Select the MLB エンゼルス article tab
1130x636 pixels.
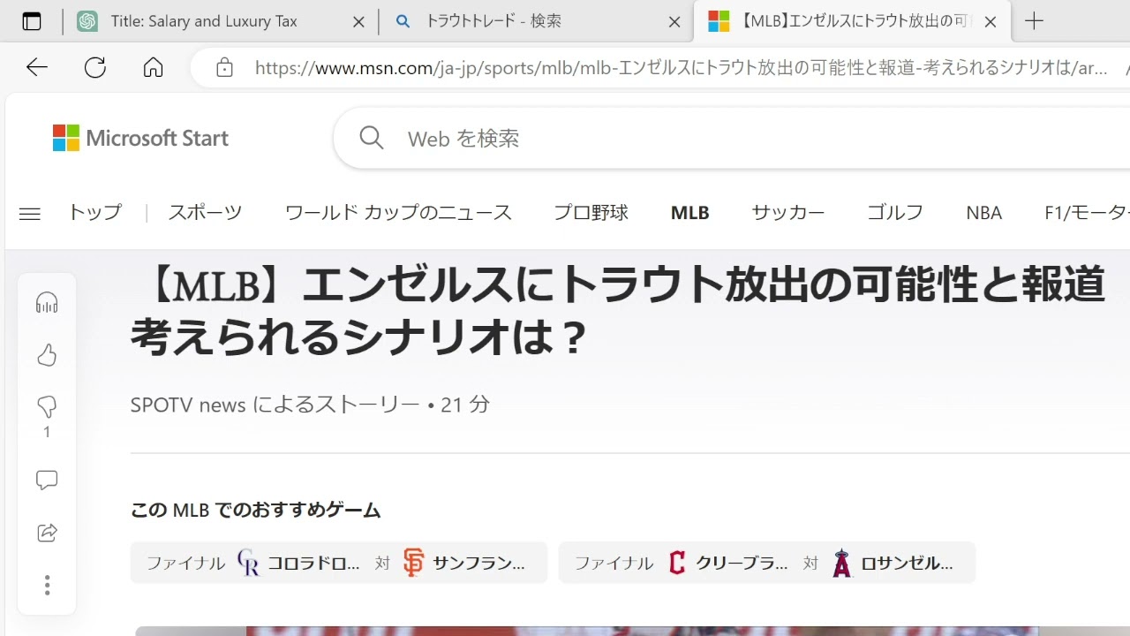tap(852, 21)
